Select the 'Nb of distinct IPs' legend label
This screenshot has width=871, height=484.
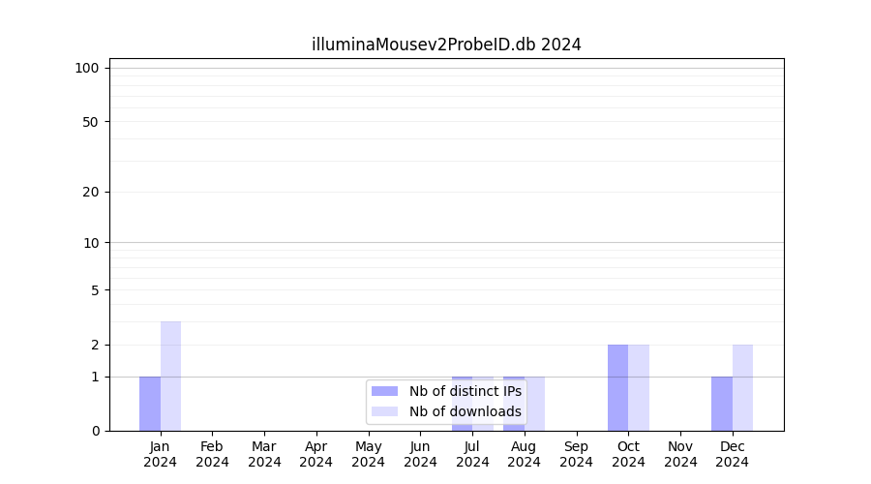[x=465, y=391]
